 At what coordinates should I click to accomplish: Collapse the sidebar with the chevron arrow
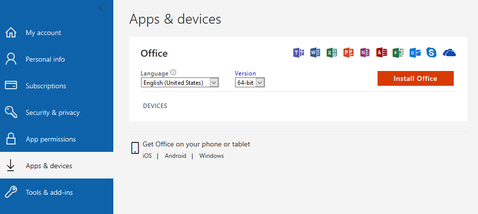click(101, 8)
